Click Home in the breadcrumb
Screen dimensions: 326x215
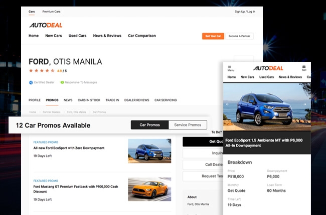point(33,112)
